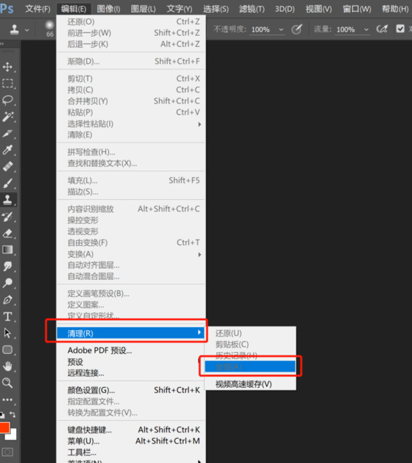The width and height of the screenshot is (412, 463).
Task: Select the Rounded Rectangle shape tool
Action: (x=7, y=350)
